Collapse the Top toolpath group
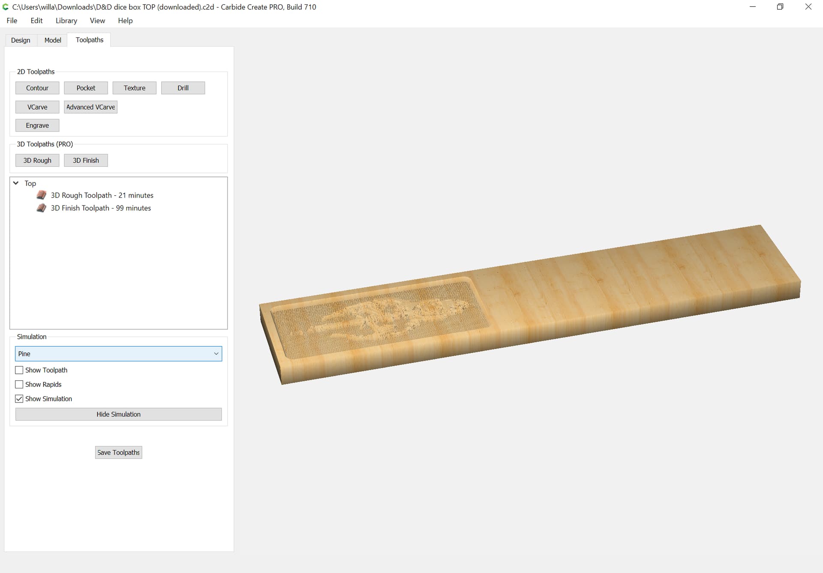Image resolution: width=823 pixels, height=573 pixels. (16, 183)
